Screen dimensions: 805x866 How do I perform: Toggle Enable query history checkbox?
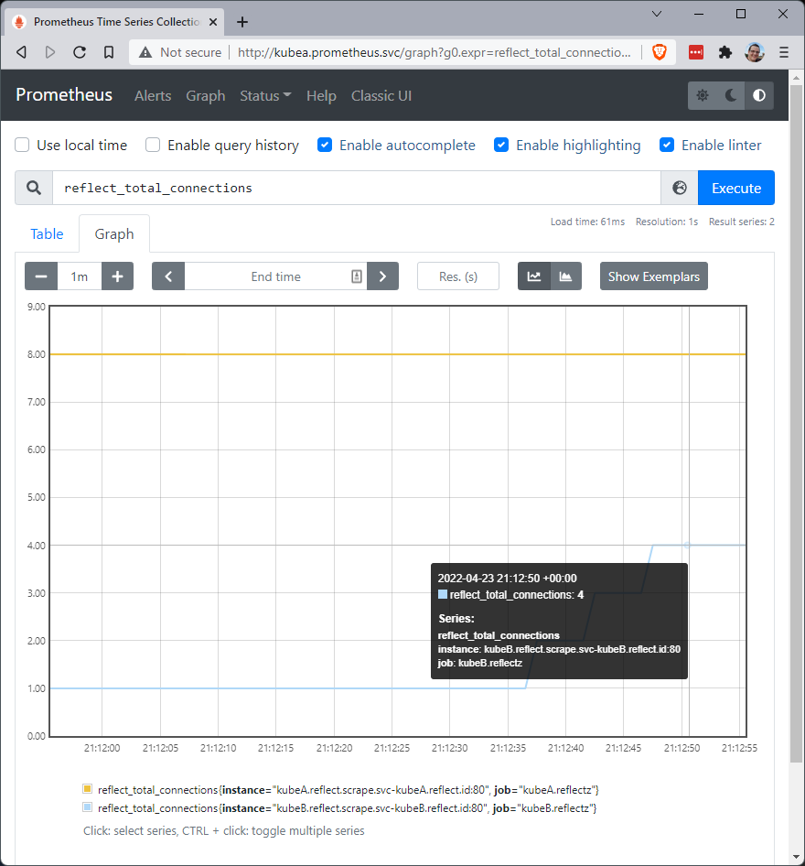153,145
